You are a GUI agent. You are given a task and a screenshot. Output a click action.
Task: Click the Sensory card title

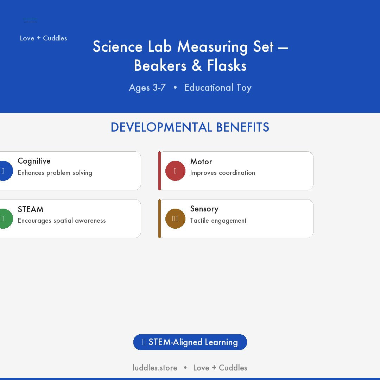tap(204, 209)
